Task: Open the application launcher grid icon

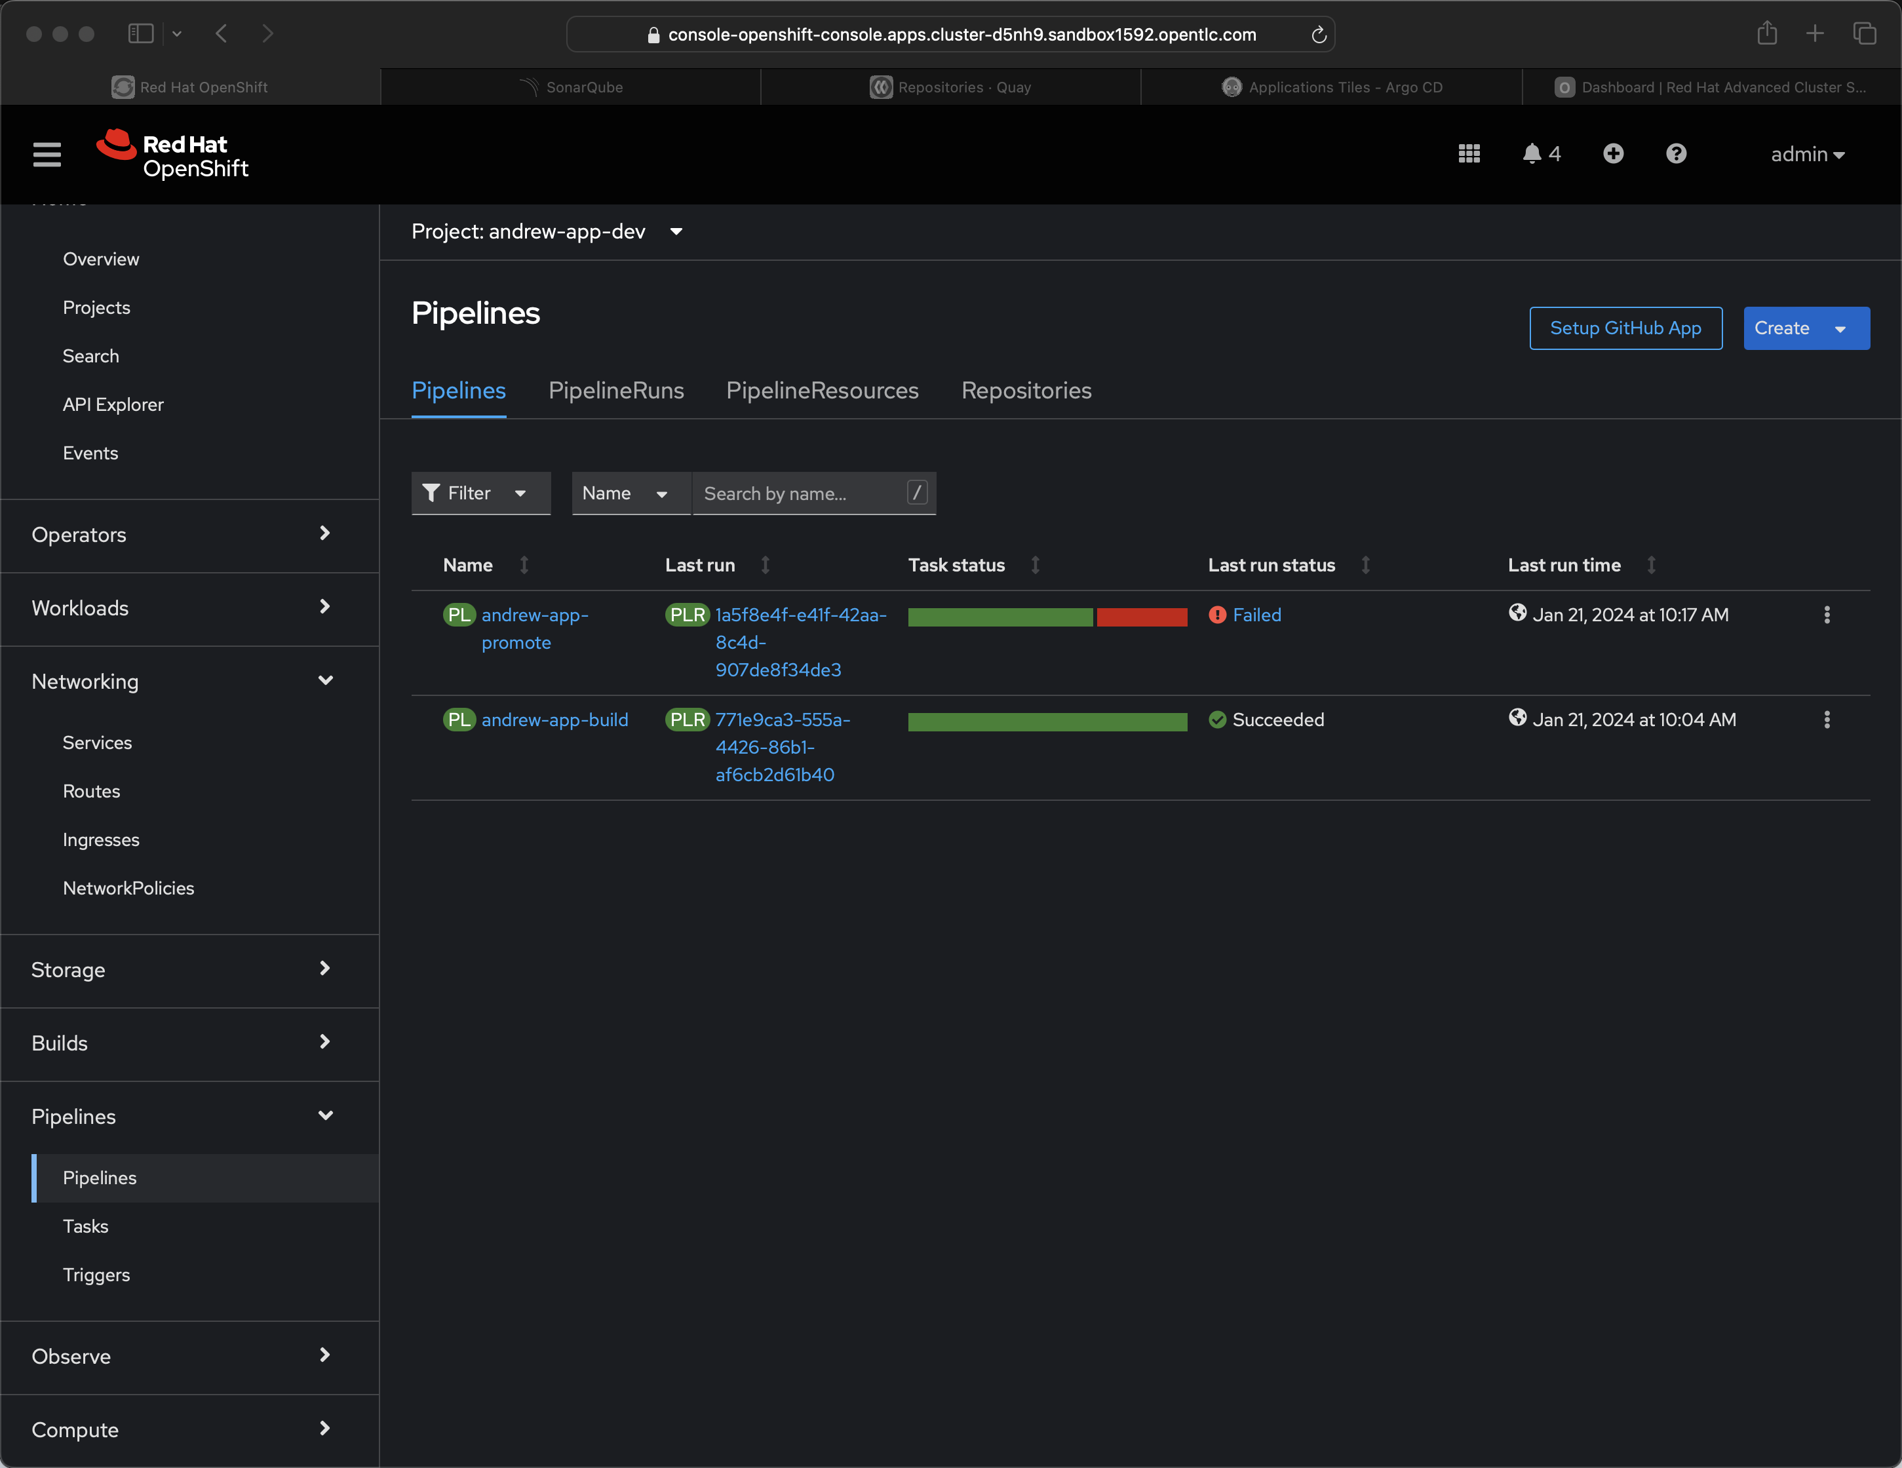Action: [1469, 154]
